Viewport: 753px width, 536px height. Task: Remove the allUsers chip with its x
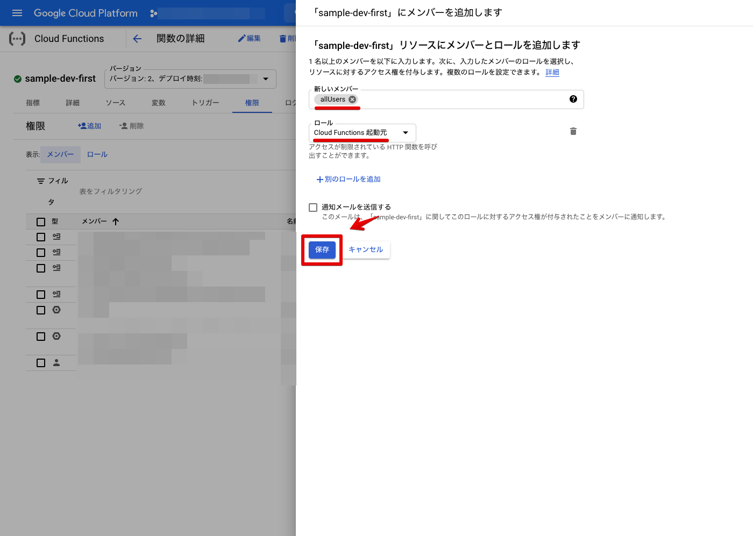pos(352,99)
